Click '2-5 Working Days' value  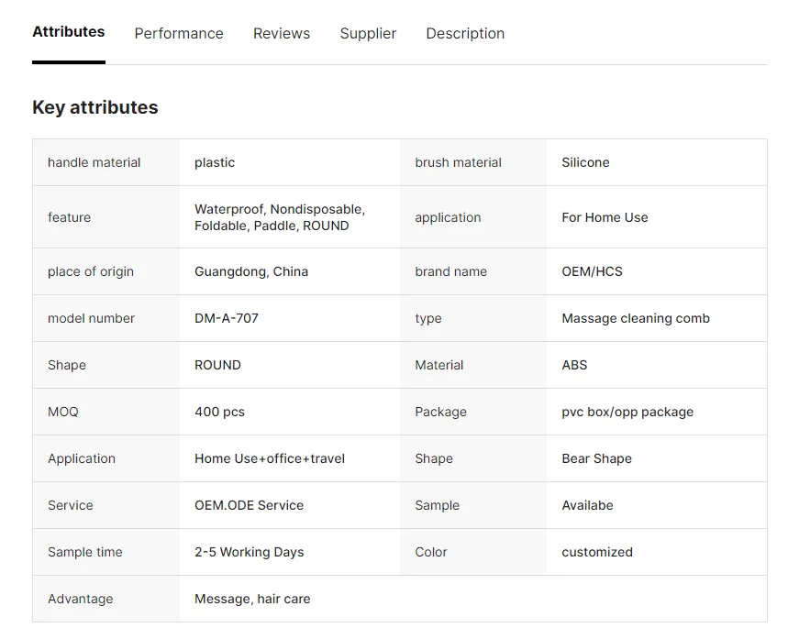click(249, 552)
